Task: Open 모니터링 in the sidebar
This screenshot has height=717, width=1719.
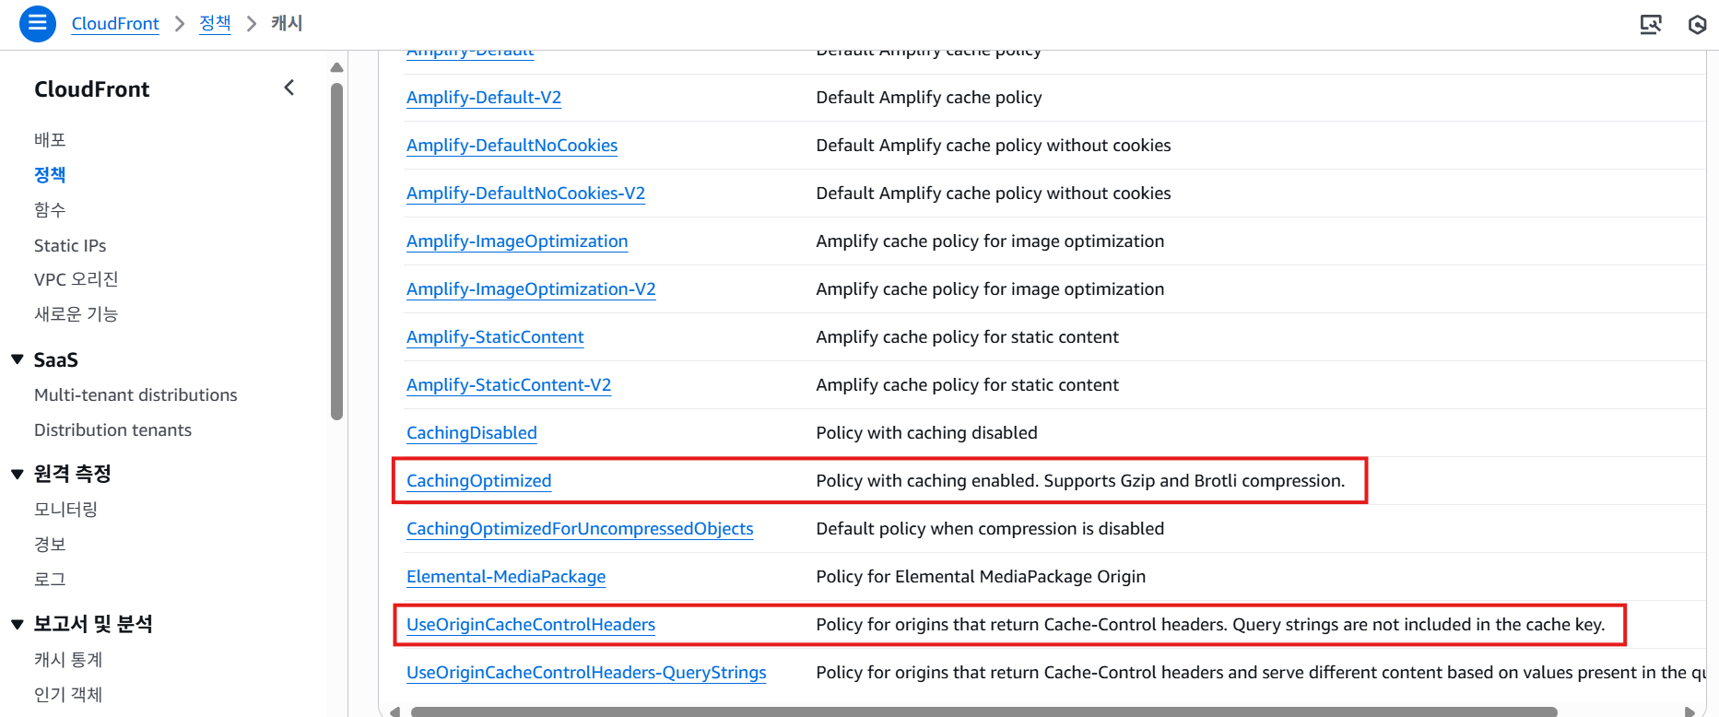Action: pos(65,509)
